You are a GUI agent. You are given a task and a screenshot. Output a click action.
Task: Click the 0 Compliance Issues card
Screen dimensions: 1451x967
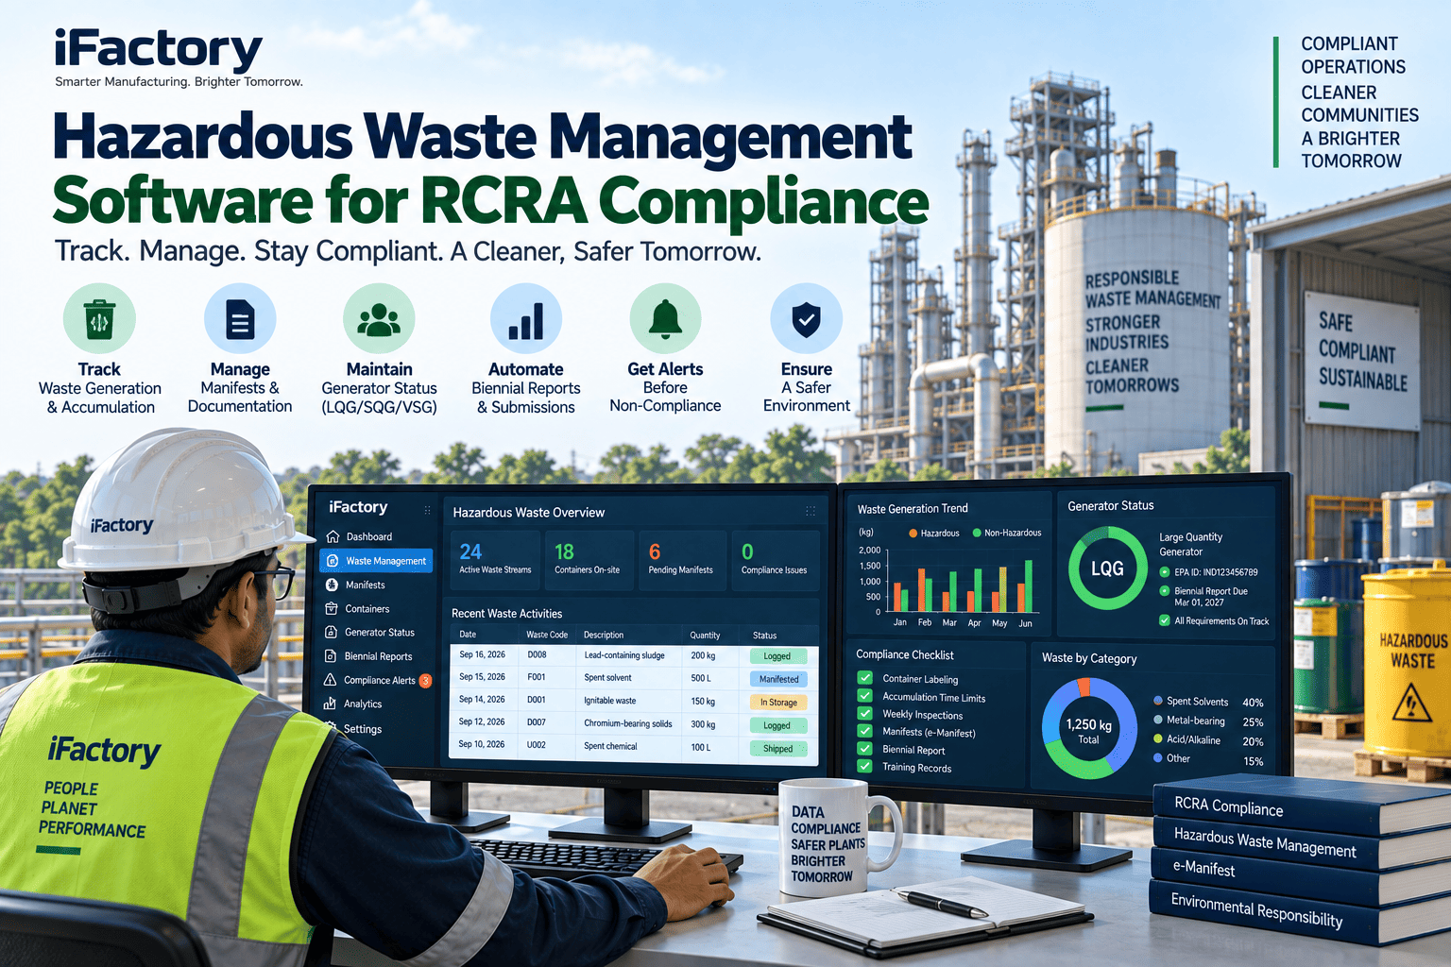click(x=776, y=560)
